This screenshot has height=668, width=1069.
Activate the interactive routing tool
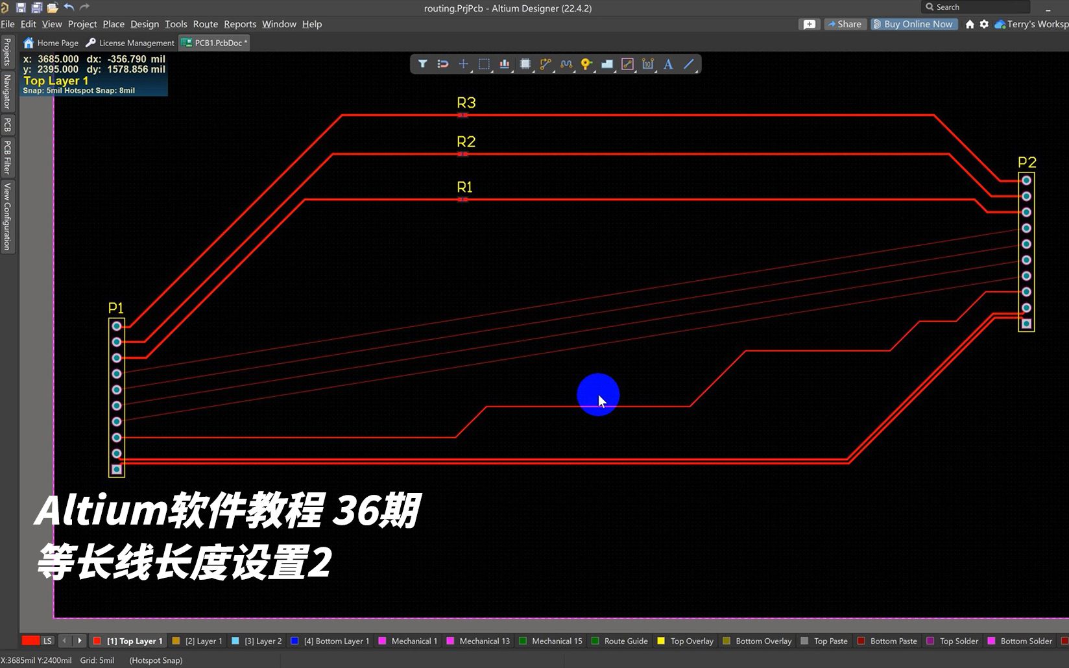pyautogui.click(x=545, y=64)
